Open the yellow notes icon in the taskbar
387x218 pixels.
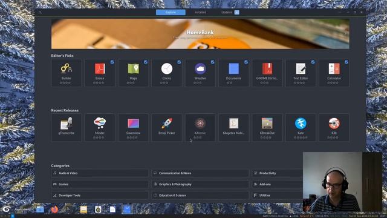pyautogui.click(x=83, y=210)
